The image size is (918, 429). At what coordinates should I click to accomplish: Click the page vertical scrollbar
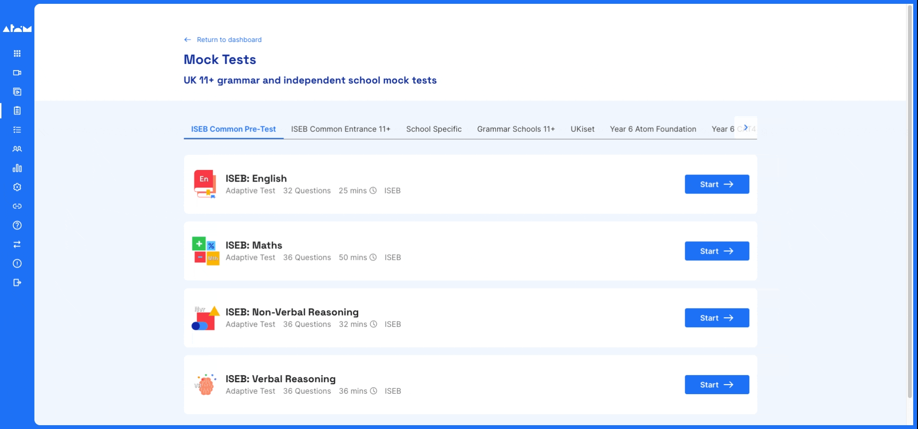(x=910, y=201)
